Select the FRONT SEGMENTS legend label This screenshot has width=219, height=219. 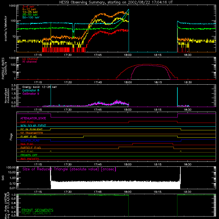click(38, 210)
